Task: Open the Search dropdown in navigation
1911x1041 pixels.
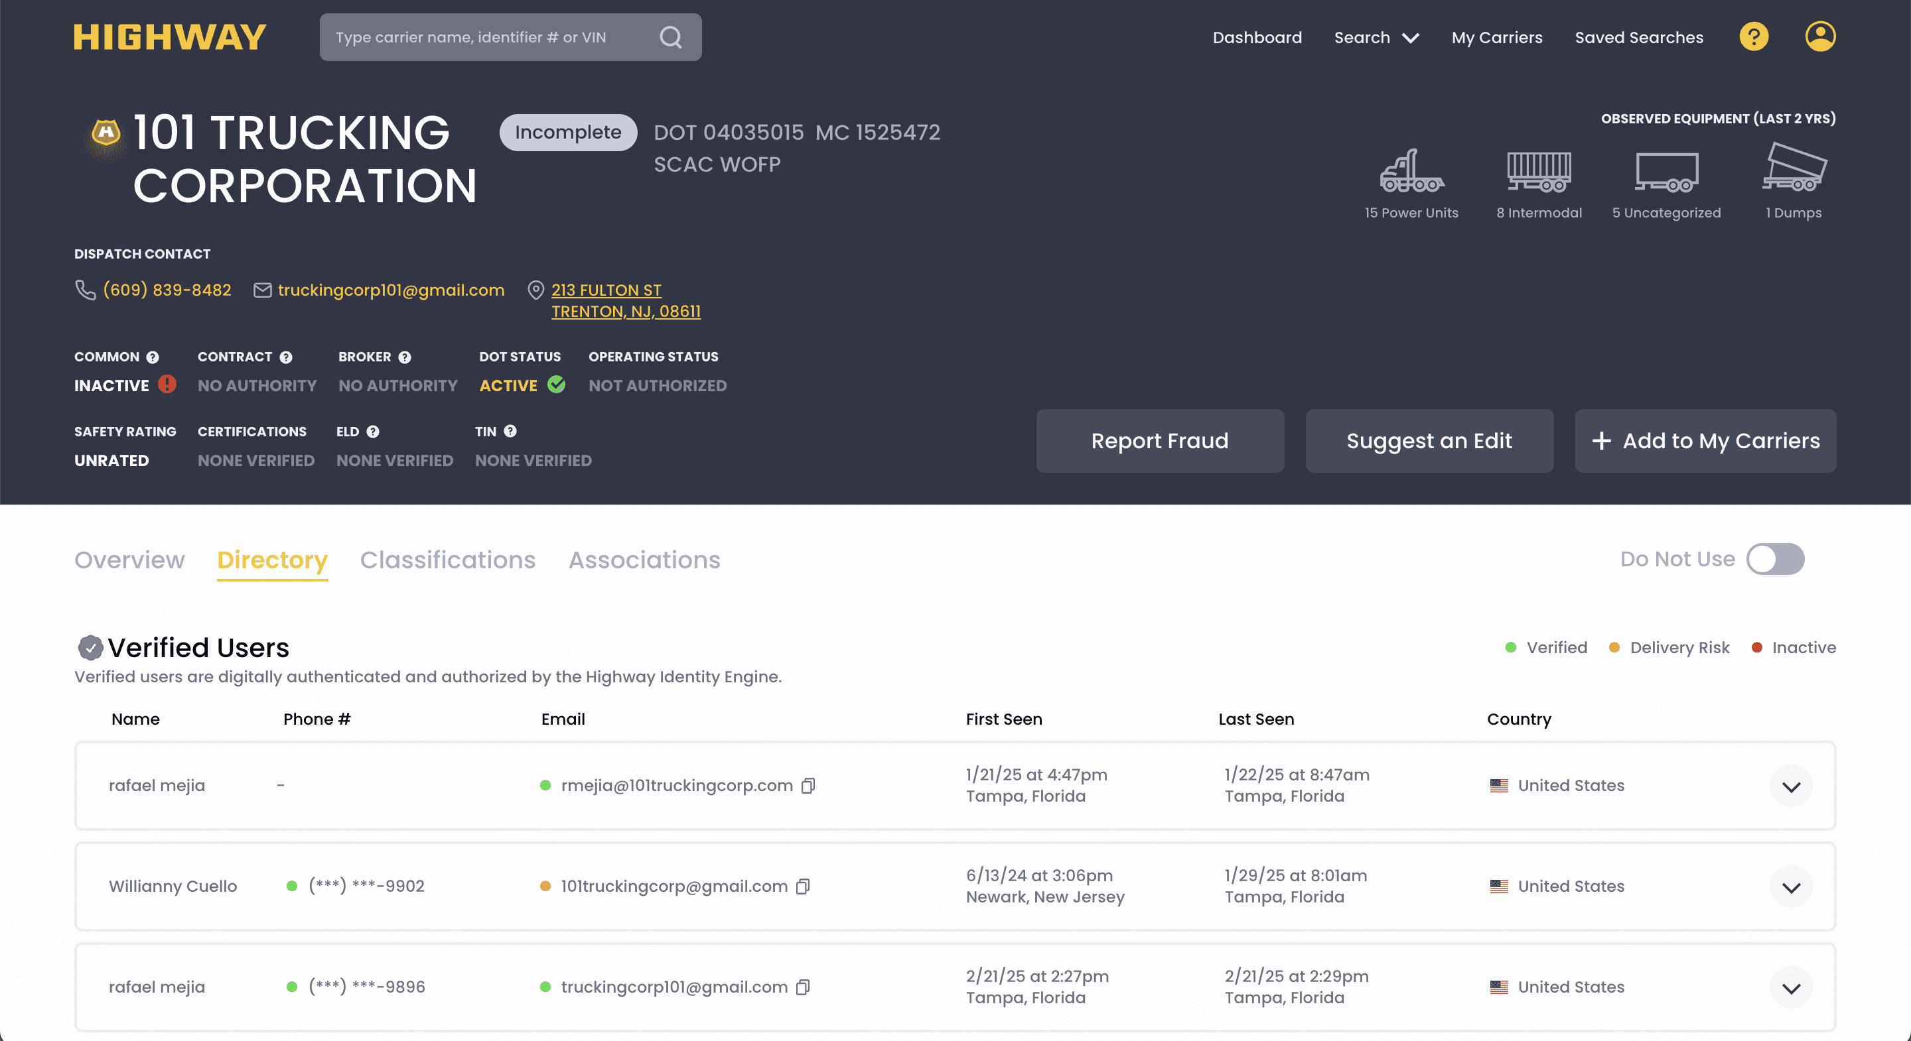Action: [x=1376, y=37]
